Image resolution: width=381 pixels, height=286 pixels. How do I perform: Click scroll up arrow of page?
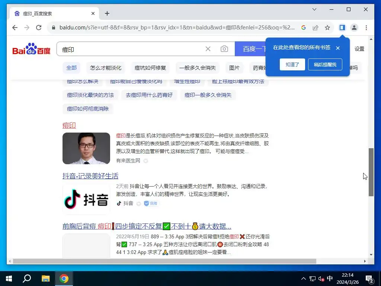371,39
